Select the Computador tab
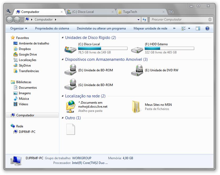Screen dimensions: 220x175 pos(39,12)
